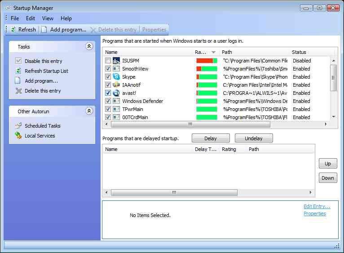Click the startup list Path column header
344x253 pixels.
click(255, 52)
